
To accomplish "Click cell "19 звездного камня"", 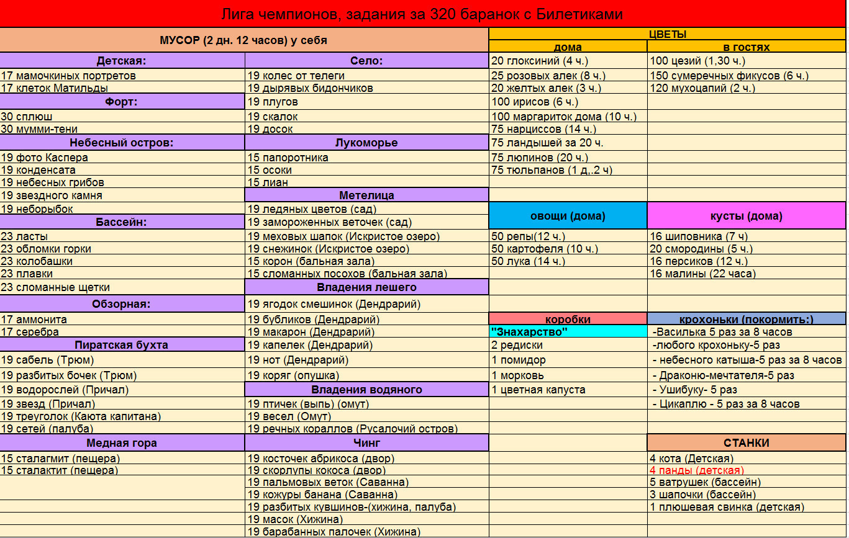I will [x=122, y=195].
